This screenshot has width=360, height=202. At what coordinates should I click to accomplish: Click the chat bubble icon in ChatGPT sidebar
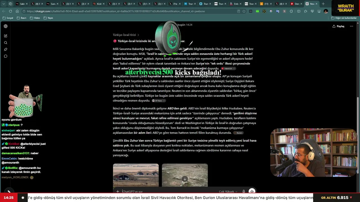[6, 56]
